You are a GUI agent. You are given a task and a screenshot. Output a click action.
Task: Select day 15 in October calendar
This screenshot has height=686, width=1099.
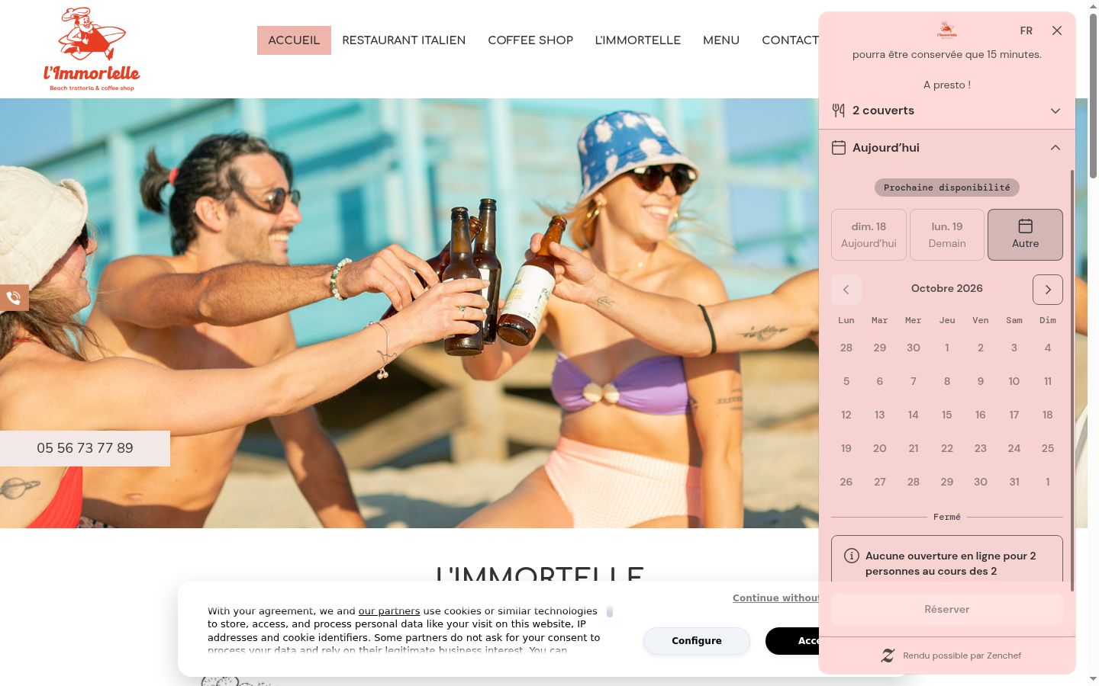tap(947, 415)
